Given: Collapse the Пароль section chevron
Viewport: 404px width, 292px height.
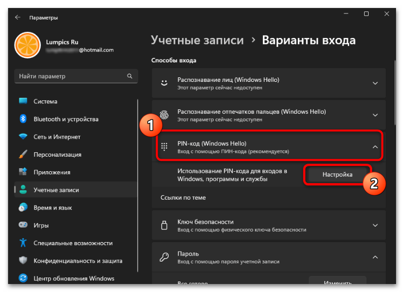Looking at the screenshot, I should 375,257.
